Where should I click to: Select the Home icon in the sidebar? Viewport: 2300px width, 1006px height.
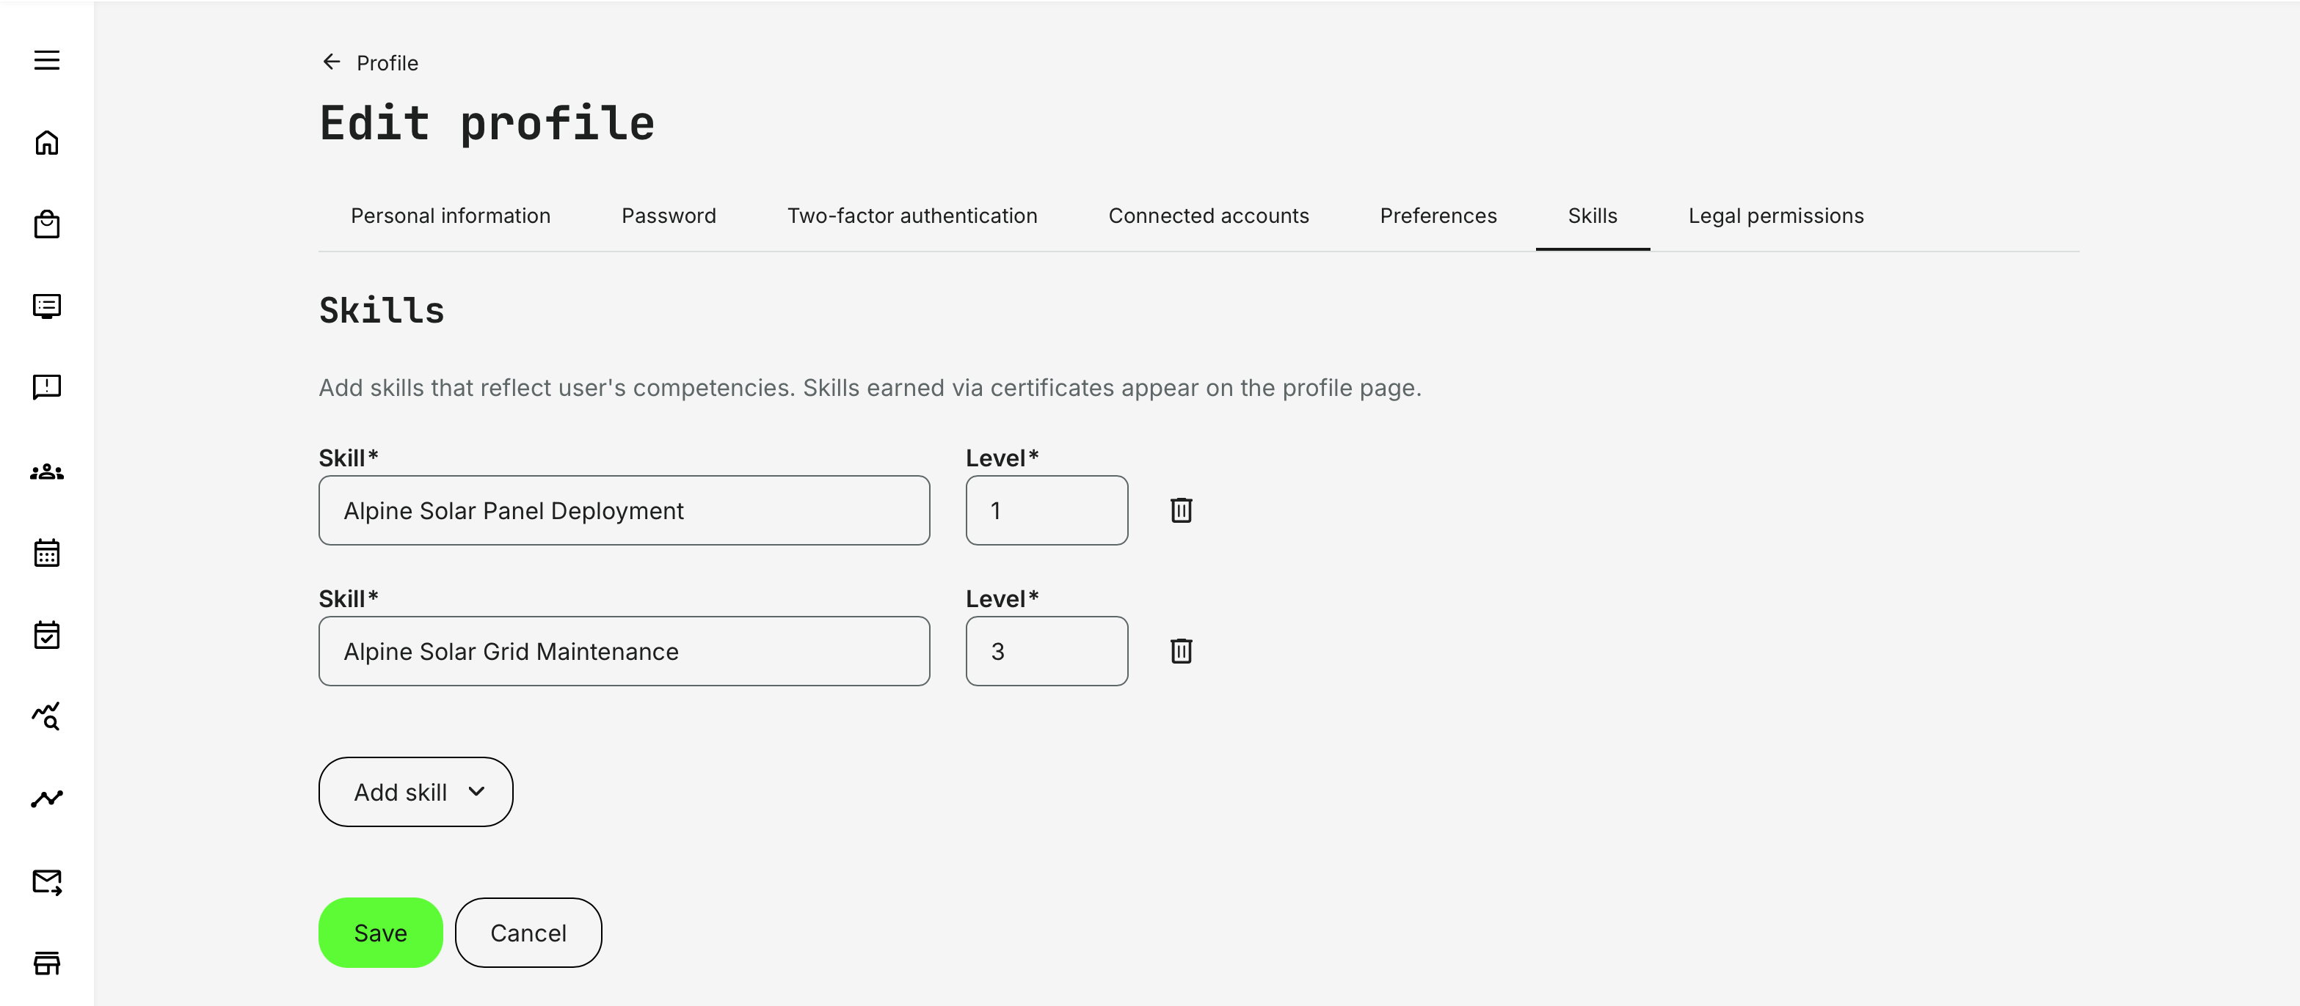point(46,143)
